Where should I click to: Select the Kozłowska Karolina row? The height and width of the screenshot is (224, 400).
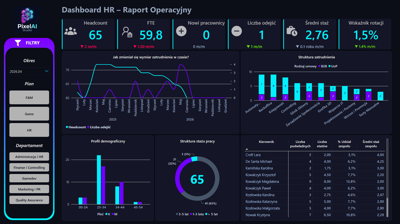[314, 195]
